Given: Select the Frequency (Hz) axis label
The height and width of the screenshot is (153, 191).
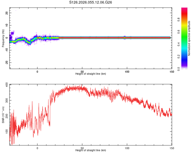Looking at the screenshot, I should coord(3,38).
